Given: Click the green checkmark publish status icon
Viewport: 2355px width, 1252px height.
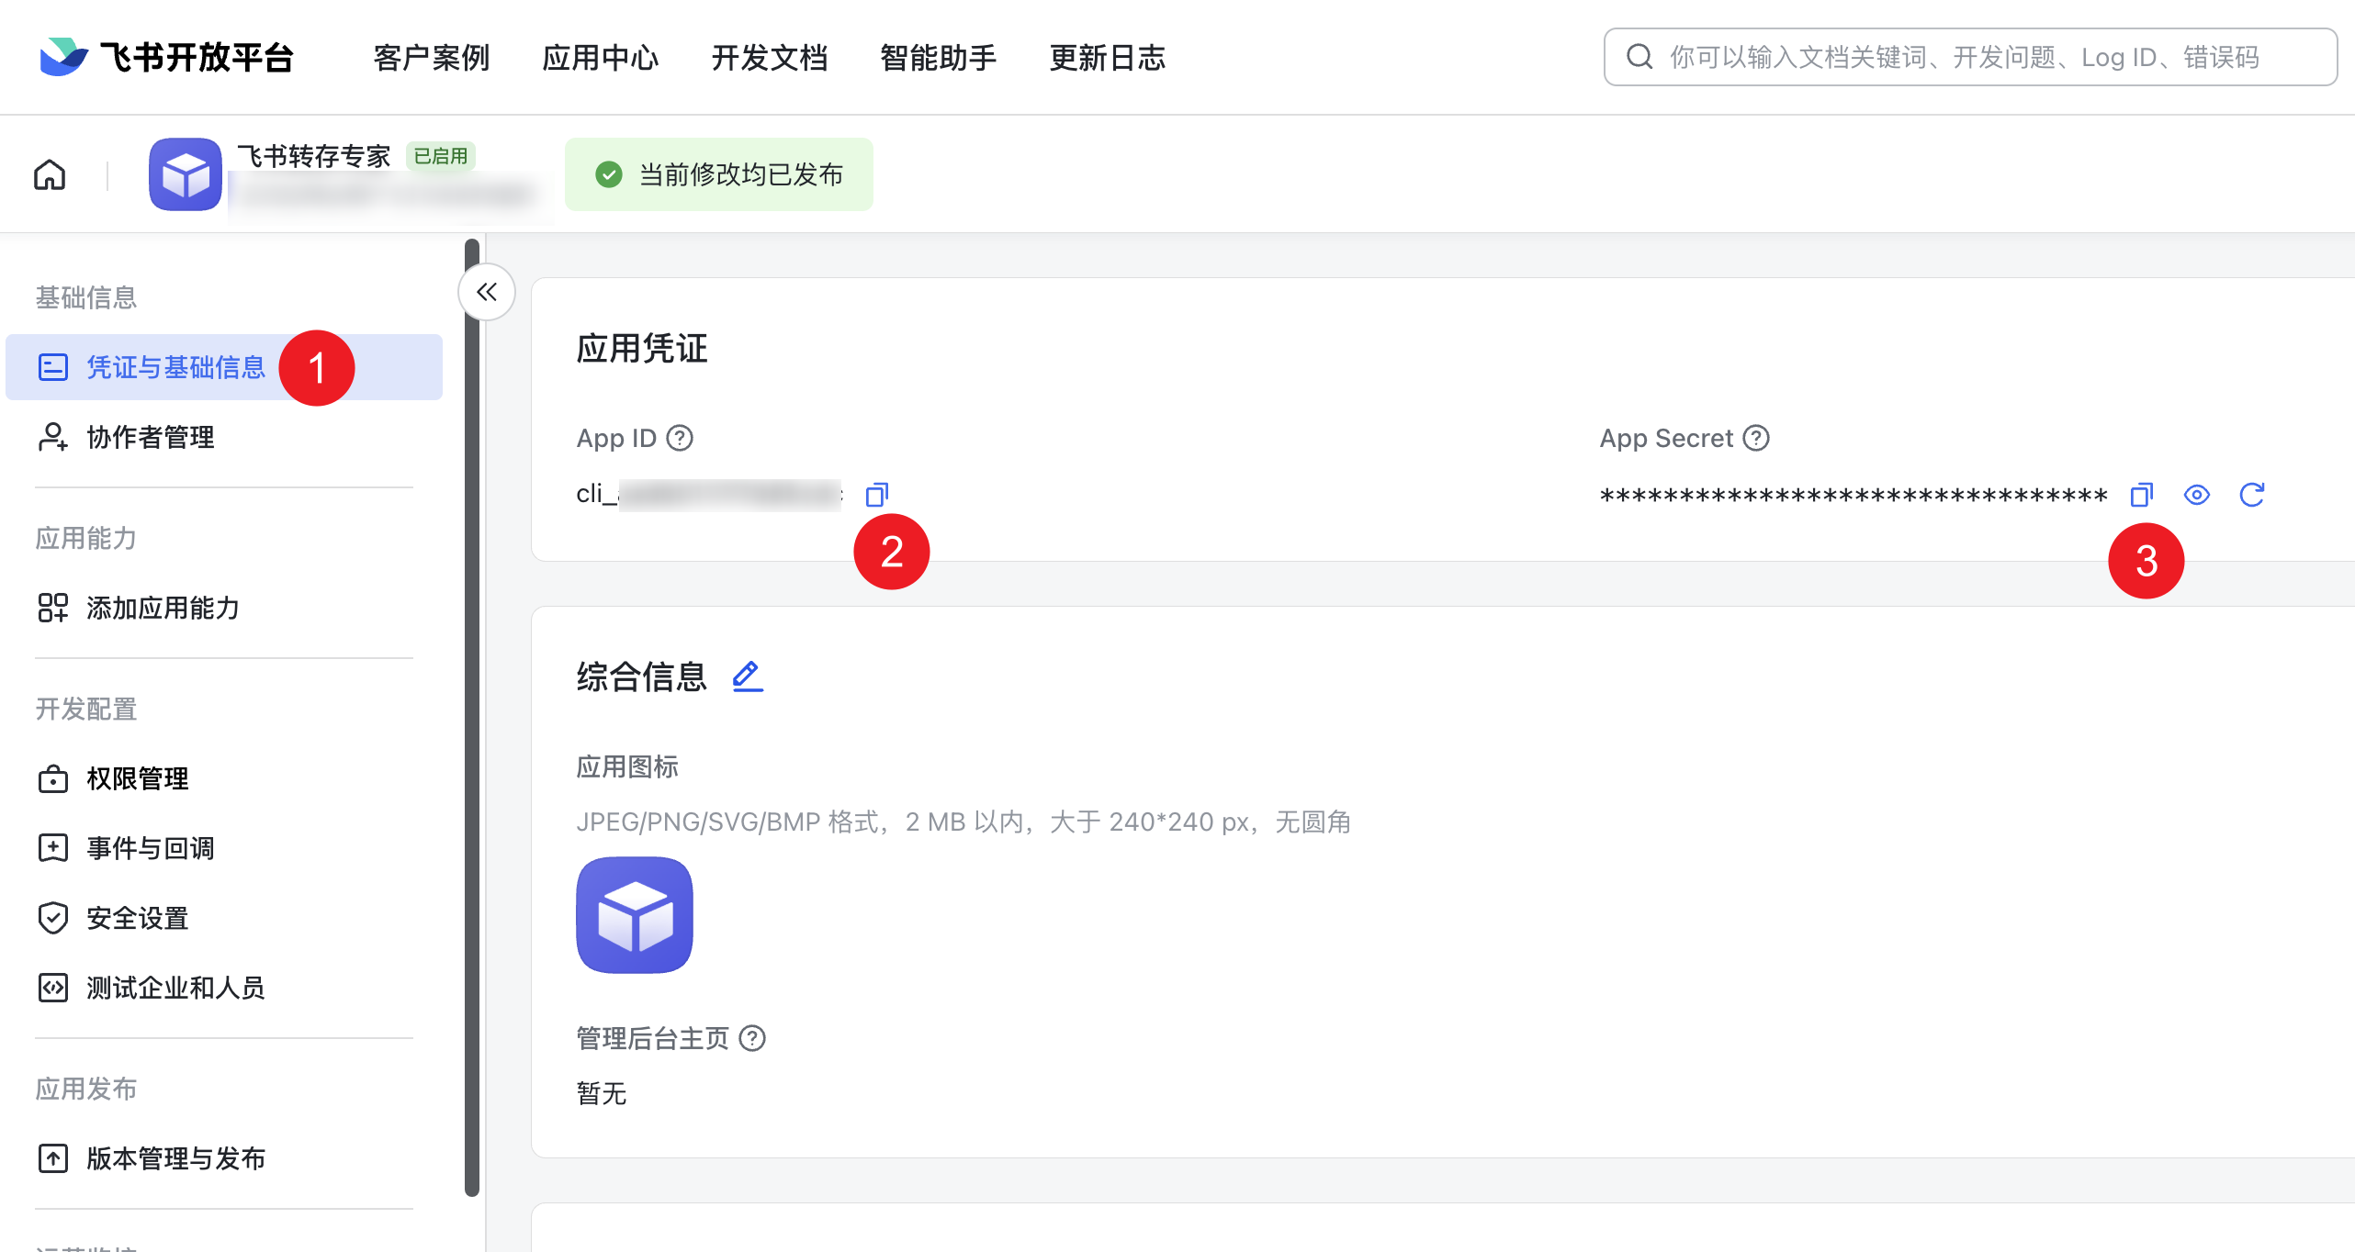Looking at the screenshot, I should (x=609, y=174).
